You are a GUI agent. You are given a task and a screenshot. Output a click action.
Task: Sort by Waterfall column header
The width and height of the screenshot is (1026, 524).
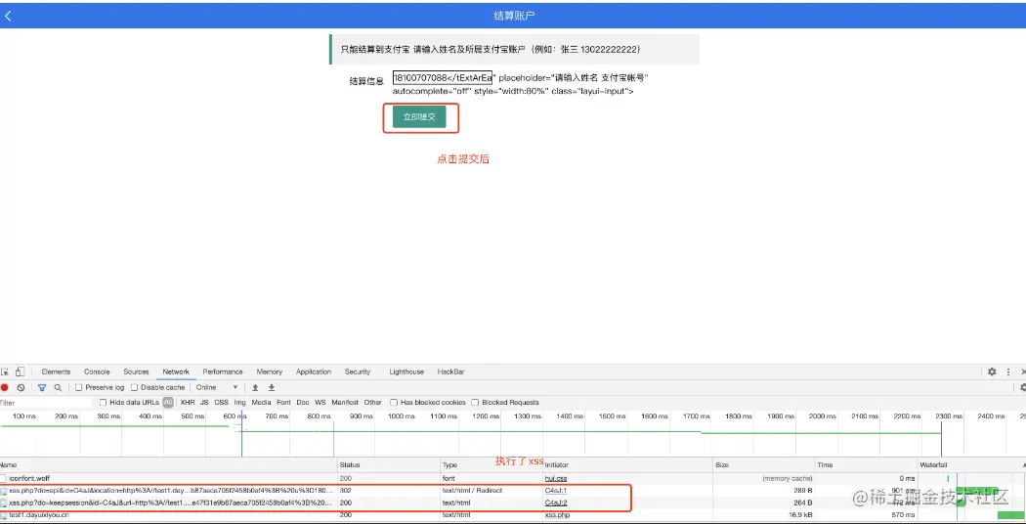972,464
